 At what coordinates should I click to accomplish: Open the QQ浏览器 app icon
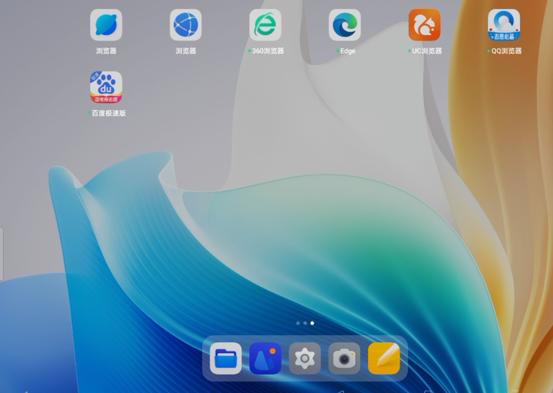504,25
